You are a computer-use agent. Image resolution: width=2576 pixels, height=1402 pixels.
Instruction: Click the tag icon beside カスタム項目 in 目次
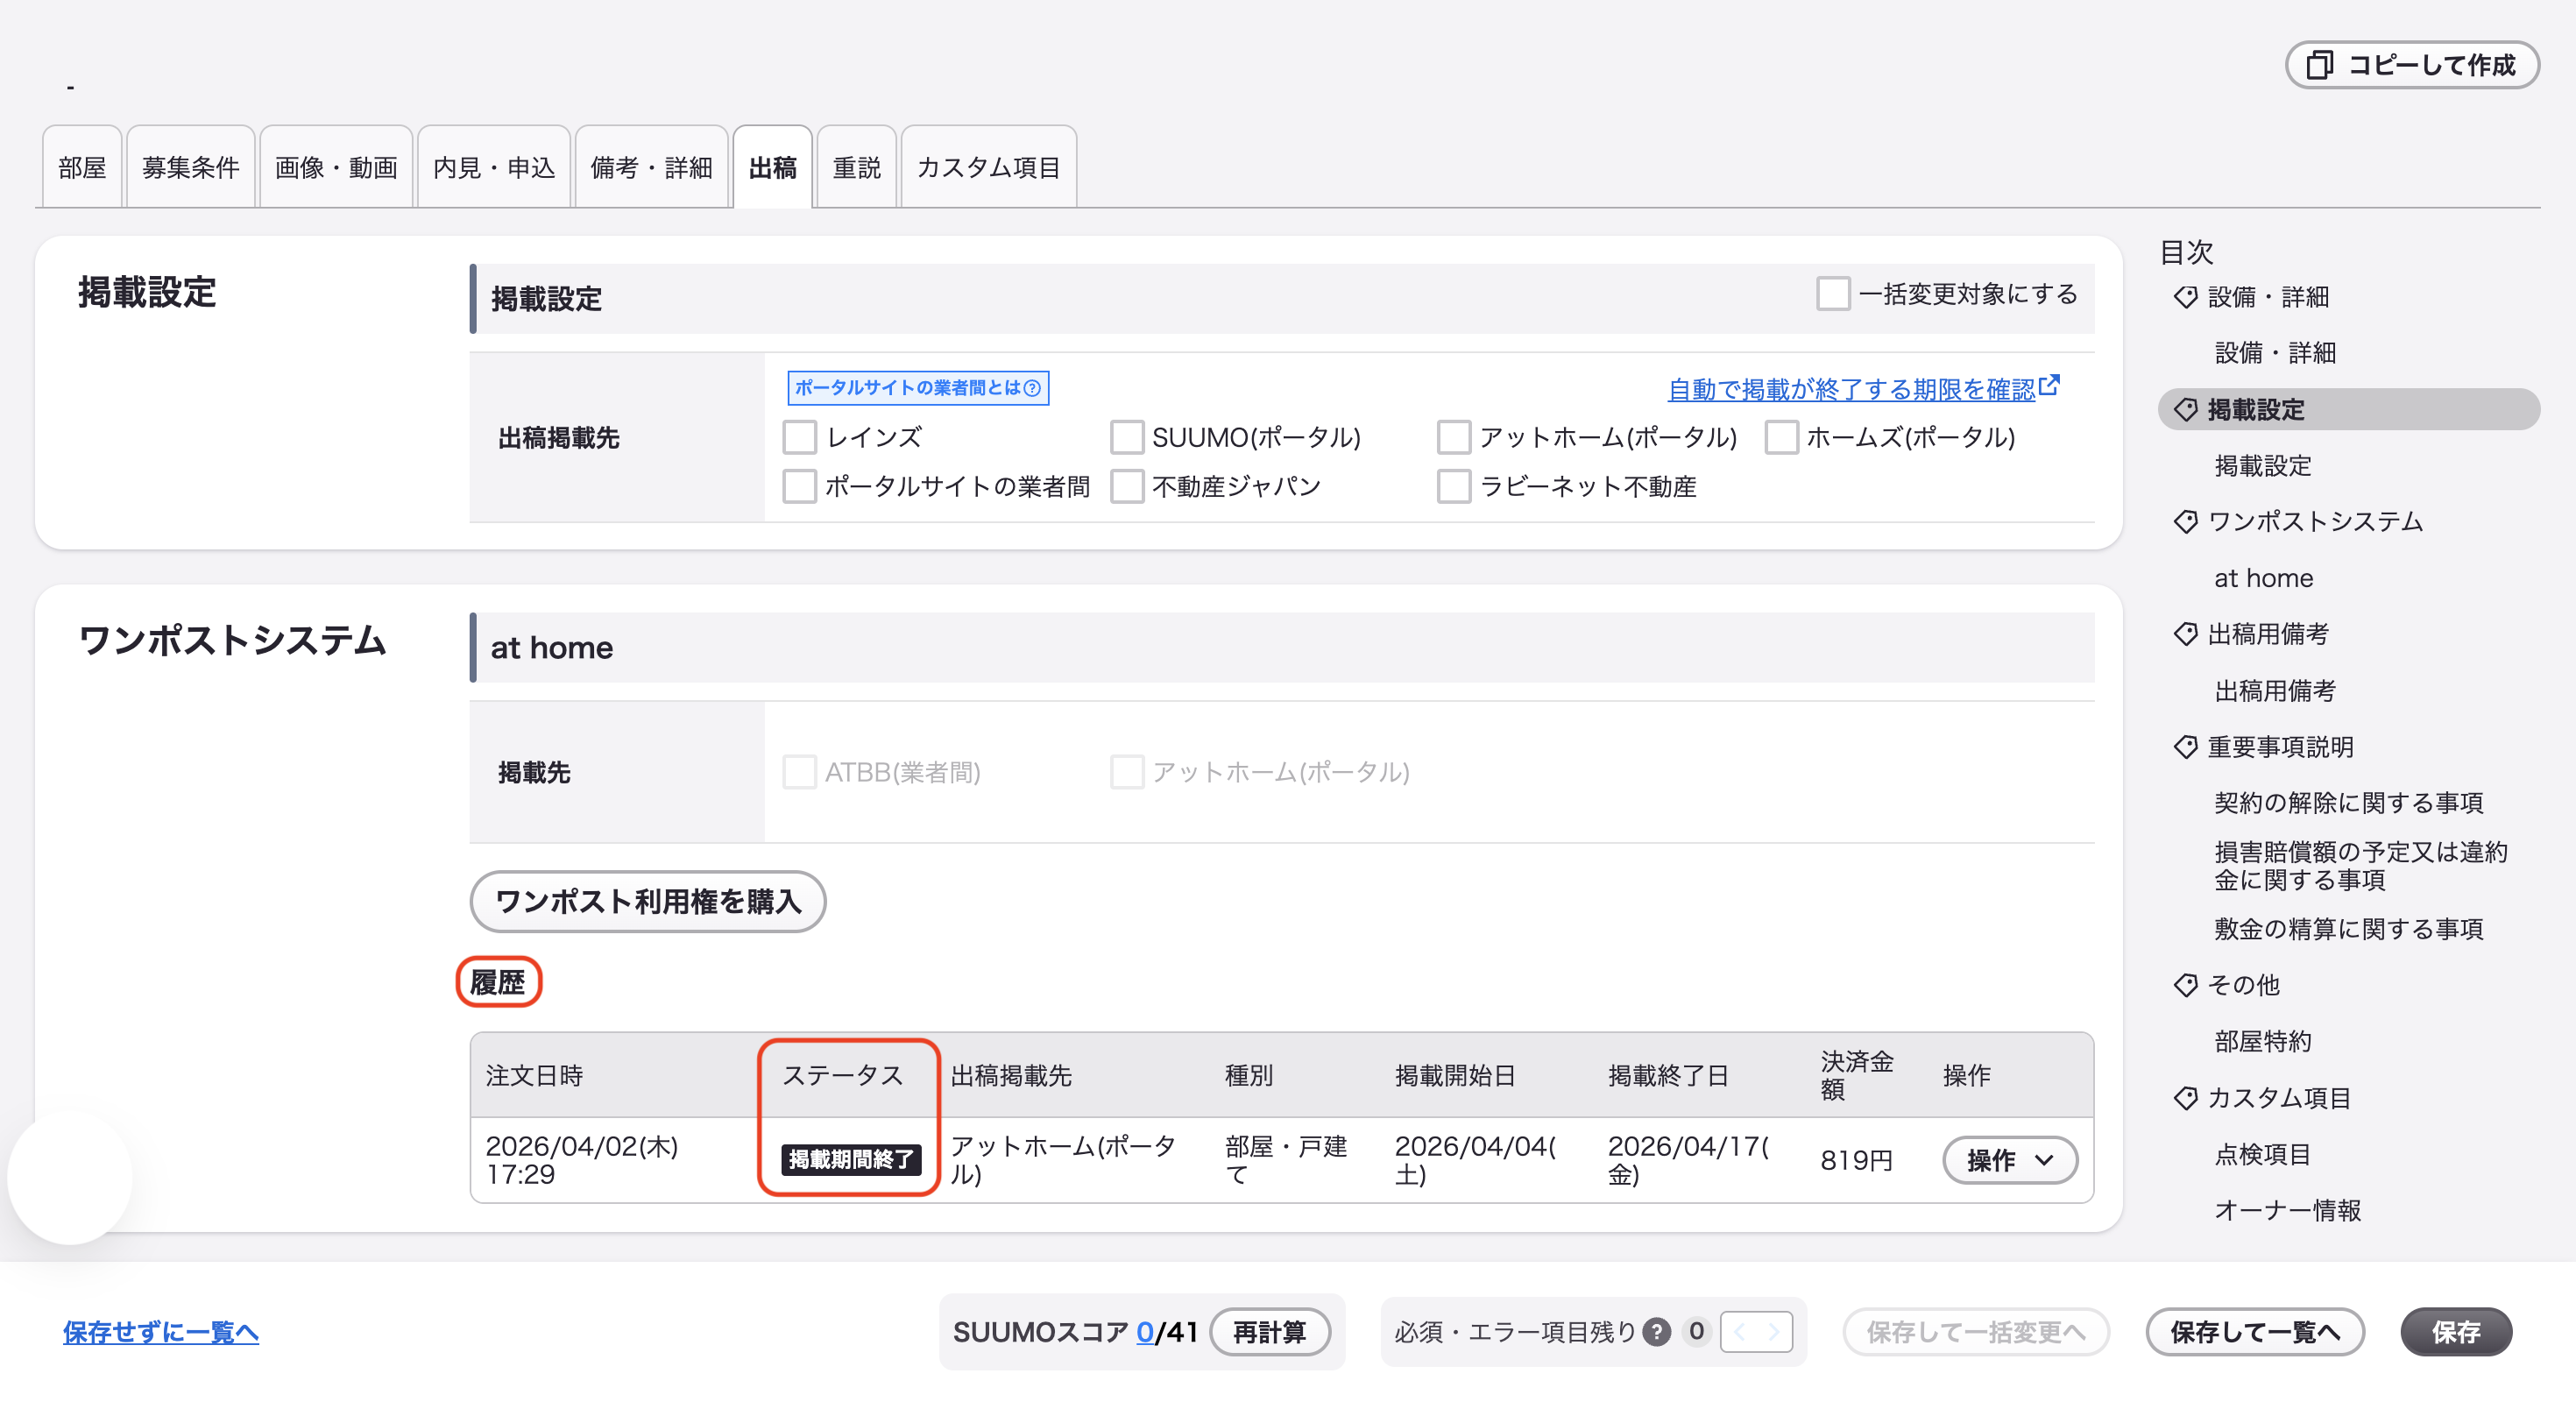(x=2185, y=1098)
